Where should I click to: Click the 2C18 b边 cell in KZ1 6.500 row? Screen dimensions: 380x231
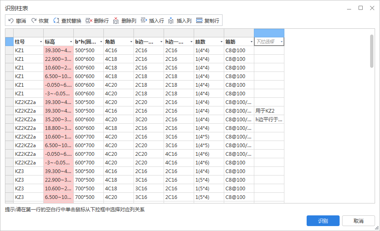click(x=148, y=76)
